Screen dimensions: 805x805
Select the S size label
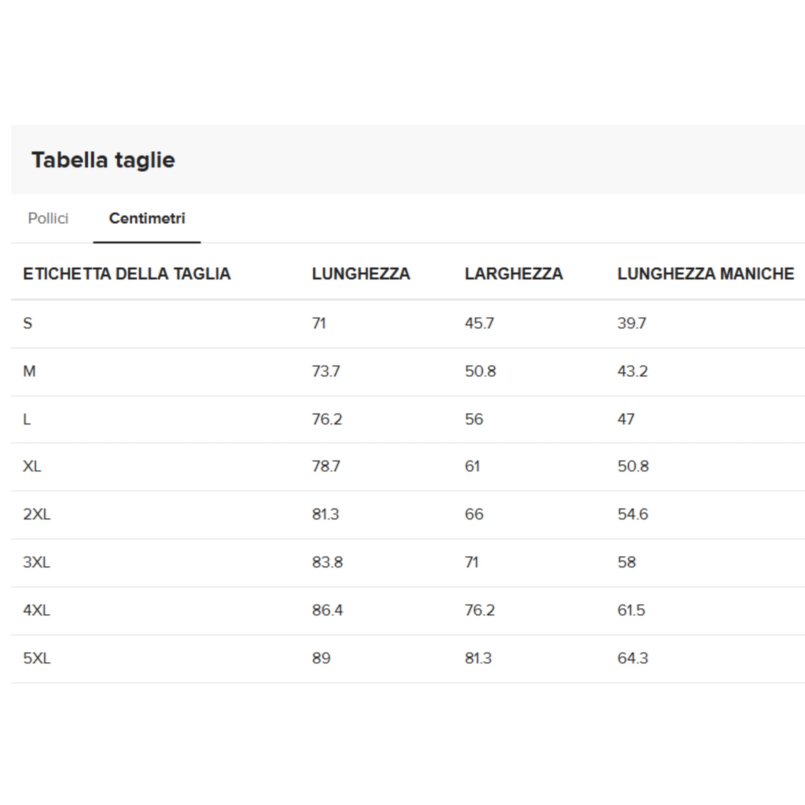coord(27,323)
